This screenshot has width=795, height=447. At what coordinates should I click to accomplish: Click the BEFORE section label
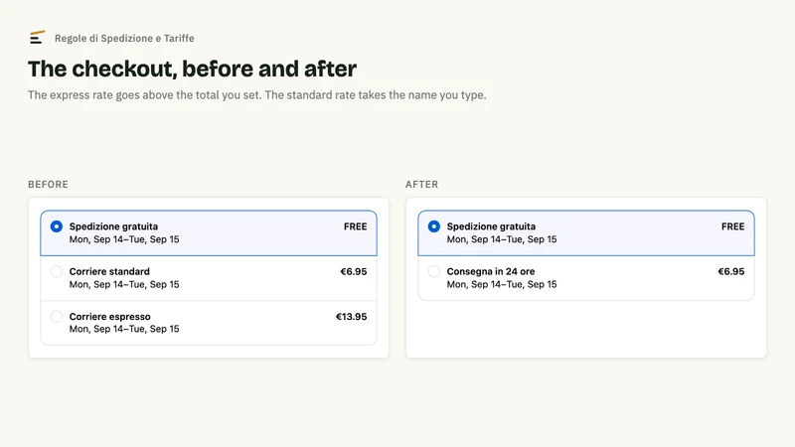[48, 185]
